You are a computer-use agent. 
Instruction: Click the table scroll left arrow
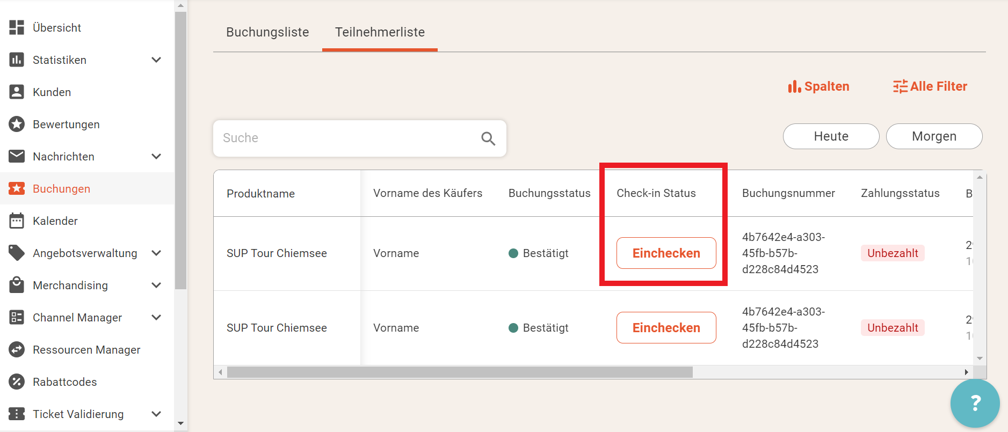point(220,372)
